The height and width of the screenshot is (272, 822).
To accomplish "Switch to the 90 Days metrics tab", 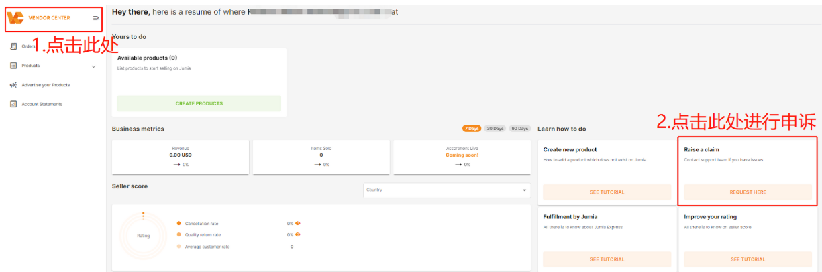I will pos(519,129).
